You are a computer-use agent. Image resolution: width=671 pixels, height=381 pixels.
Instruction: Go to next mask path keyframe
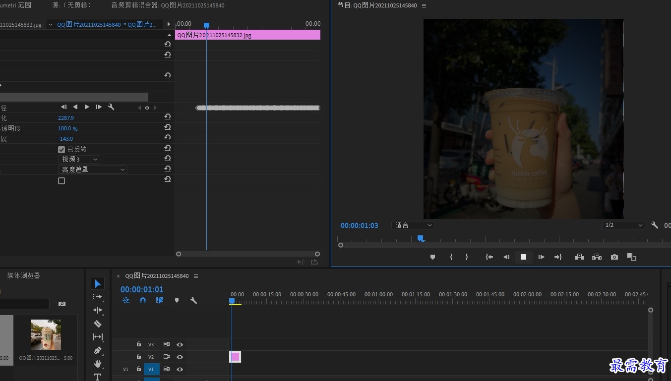pyautogui.click(x=155, y=108)
